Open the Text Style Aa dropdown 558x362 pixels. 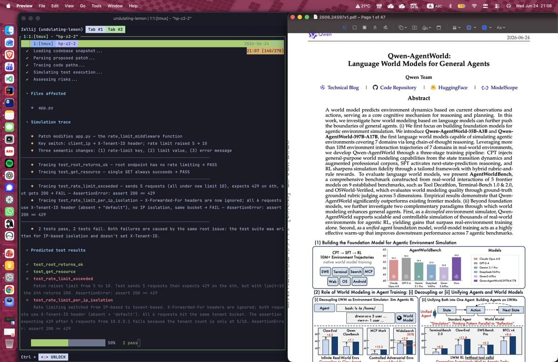click(501, 27)
